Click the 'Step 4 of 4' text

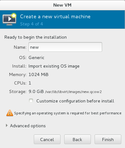click(x=32, y=24)
